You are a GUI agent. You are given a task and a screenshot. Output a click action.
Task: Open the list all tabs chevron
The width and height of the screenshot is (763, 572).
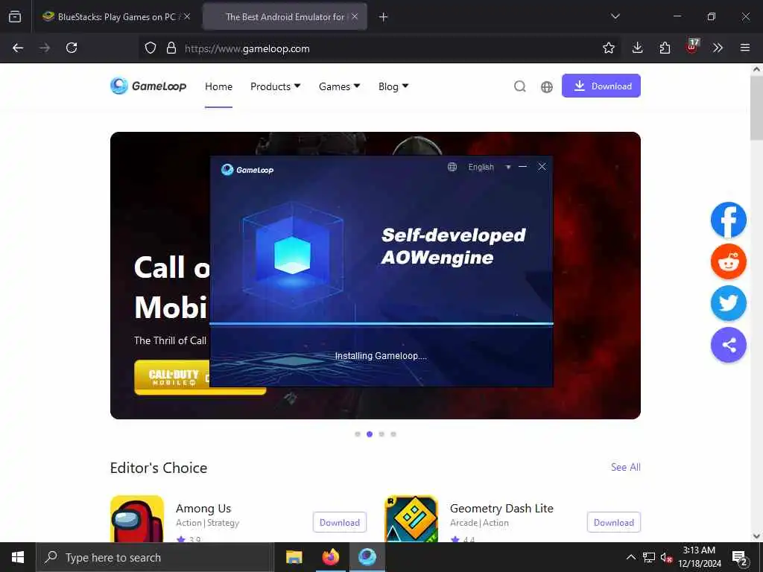(615, 16)
